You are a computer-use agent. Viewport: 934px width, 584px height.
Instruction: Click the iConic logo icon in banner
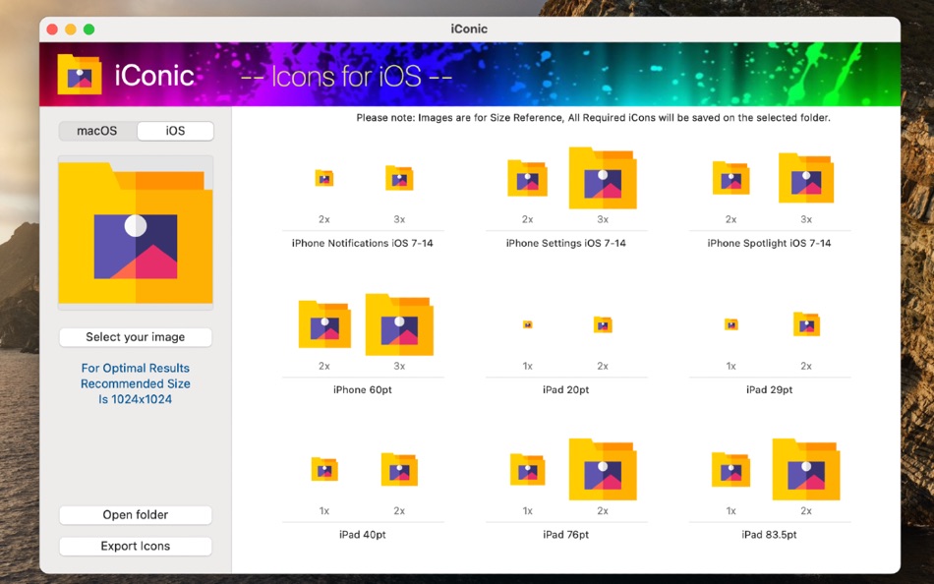click(x=80, y=75)
